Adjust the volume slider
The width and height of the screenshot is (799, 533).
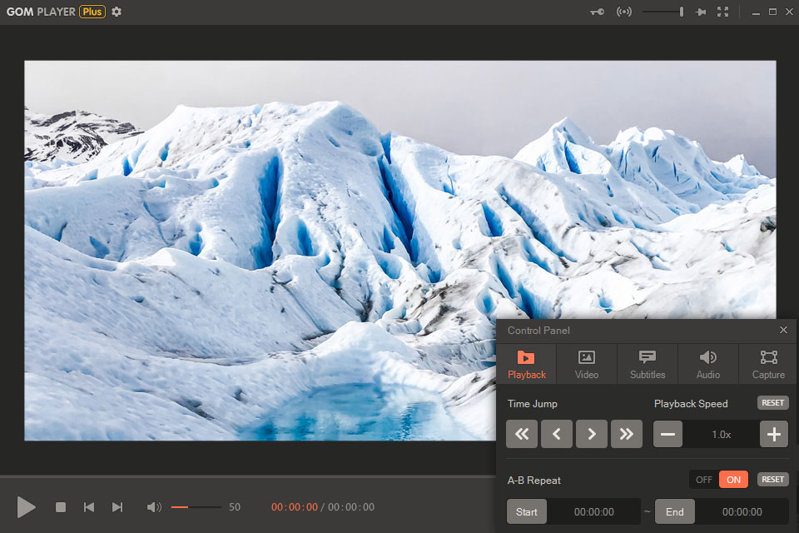pyautogui.click(x=196, y=507)
